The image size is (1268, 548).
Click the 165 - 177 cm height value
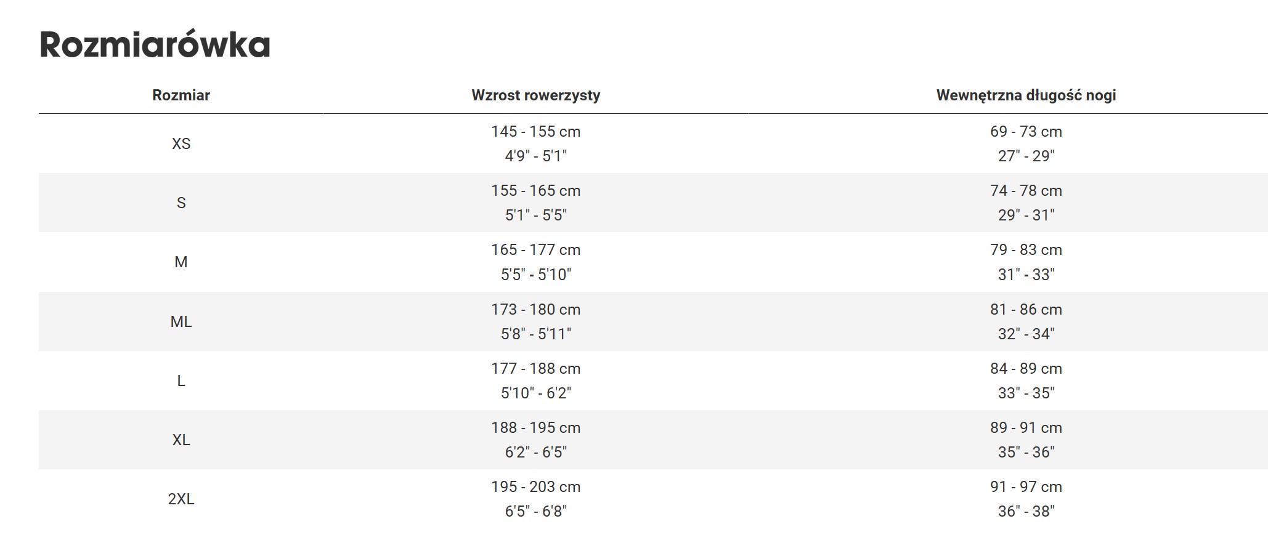click(535, 250)
